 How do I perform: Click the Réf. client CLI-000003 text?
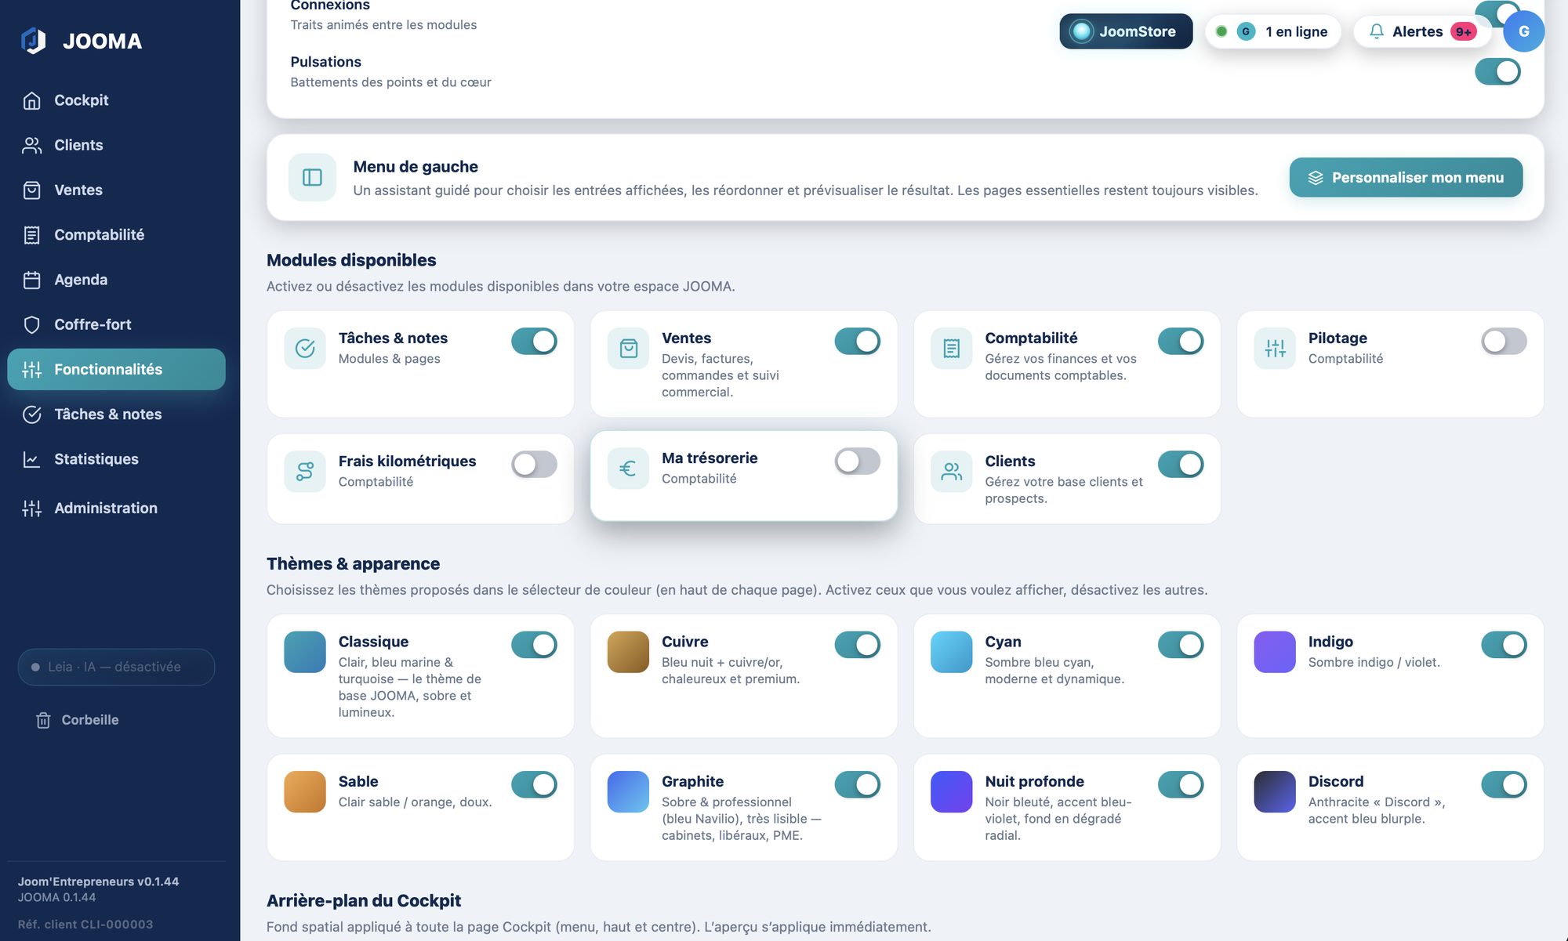[85, 925]
